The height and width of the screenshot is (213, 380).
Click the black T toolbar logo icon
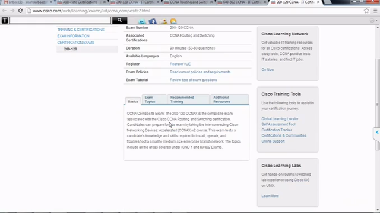point(5,20)
